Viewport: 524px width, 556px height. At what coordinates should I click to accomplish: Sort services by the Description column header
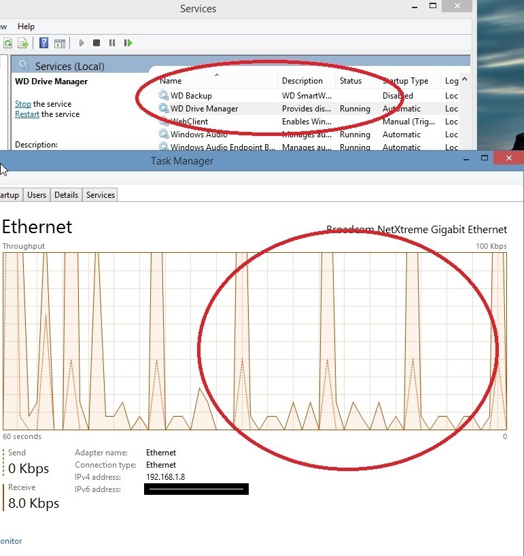pos(307,81)
